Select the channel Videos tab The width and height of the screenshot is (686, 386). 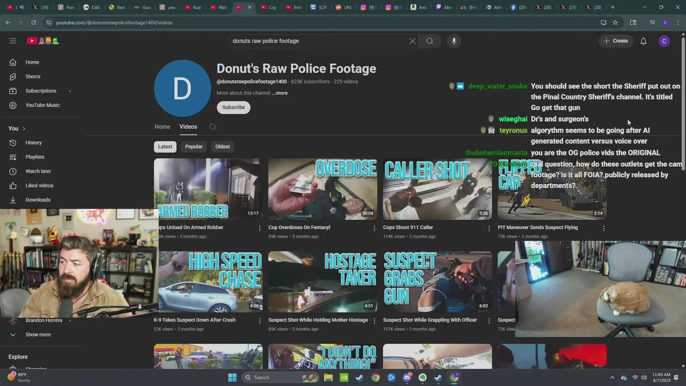point(188,127)
